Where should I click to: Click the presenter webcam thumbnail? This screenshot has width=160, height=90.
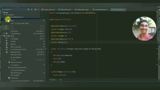pyautogui.click(x=144, y=28)
